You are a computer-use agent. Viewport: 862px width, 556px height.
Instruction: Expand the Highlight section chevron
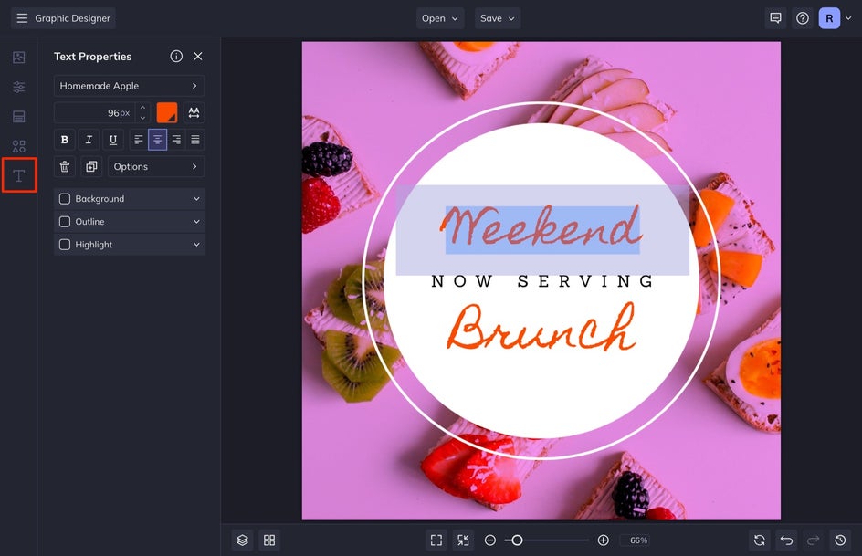click(196, 245)
